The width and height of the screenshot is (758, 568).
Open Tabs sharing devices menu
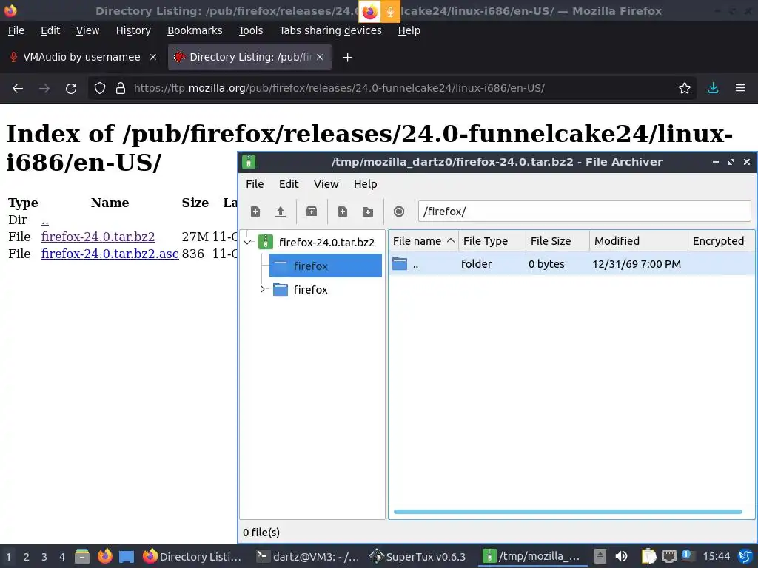331,30
